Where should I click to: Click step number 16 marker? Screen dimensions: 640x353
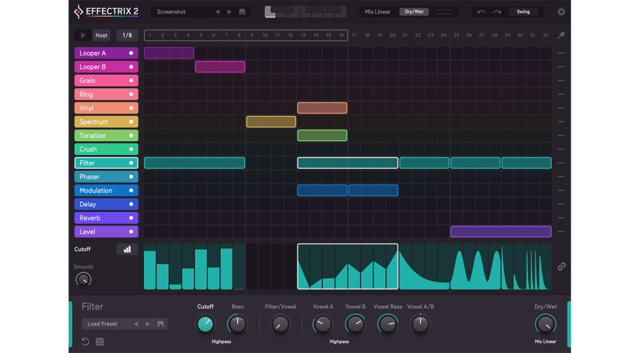pyautogui.click(x=341, y=35)
